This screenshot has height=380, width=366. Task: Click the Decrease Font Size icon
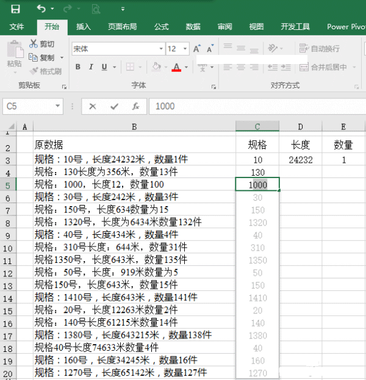pyautogui.click(x=210, y=49)
